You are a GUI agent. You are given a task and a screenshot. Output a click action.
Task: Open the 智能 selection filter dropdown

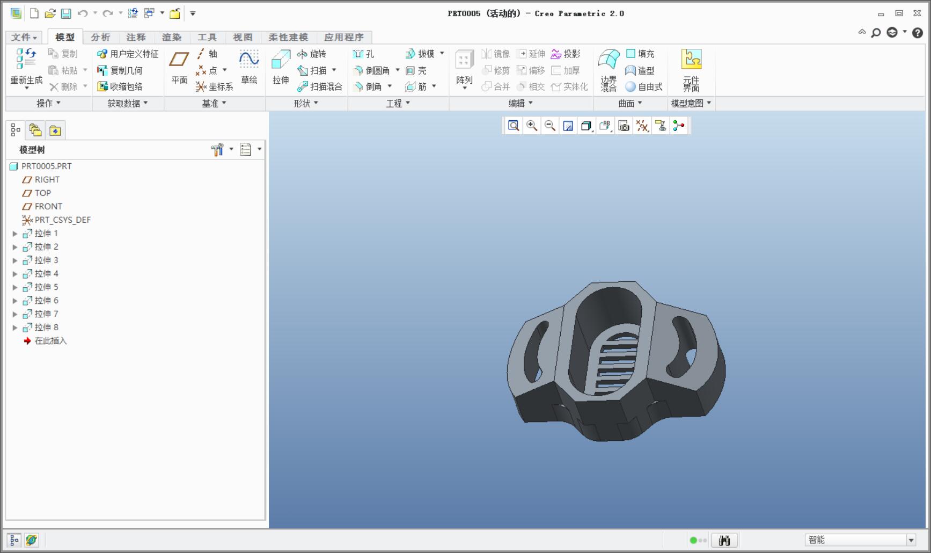click(x=911, y=540)
